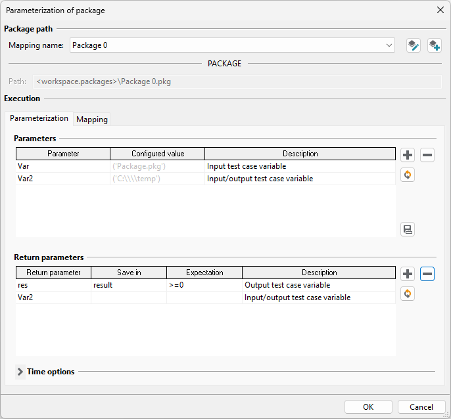Click the Path field showing Package 0.pkg
Screen dimensions: 451x419
(237, 81)
